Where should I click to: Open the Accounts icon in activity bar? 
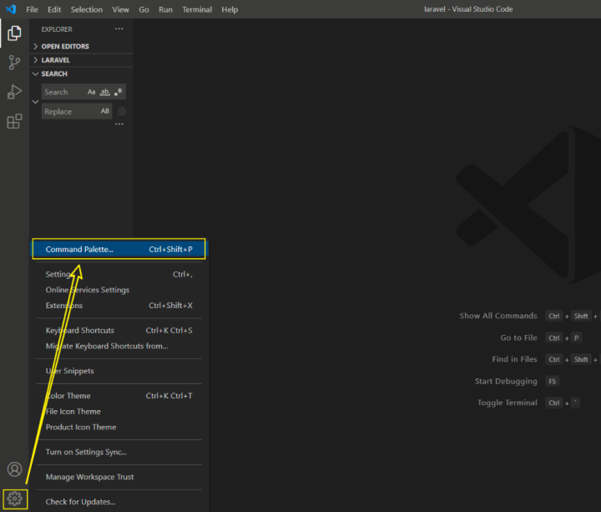click(14, 469)
